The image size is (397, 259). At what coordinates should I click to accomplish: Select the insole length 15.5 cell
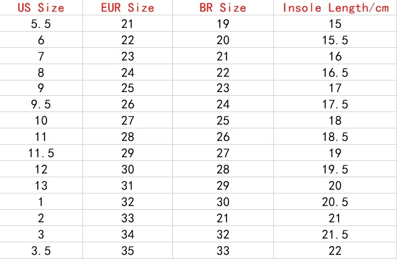[335, 40]
